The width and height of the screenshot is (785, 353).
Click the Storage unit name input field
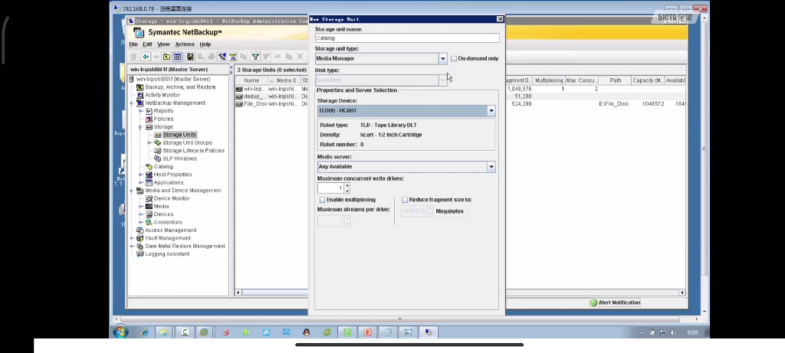[407, 38]
